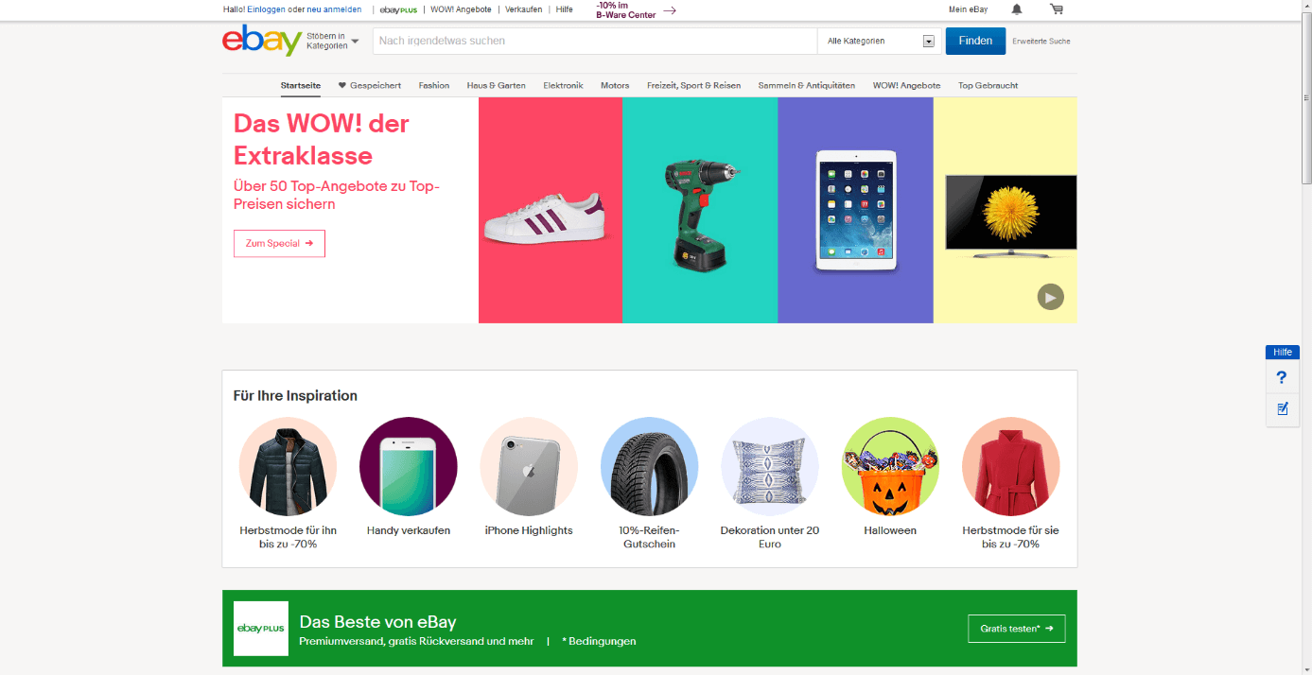Open the shopping cart
This screenshot has width=1312, height=675.
click(x=1057, y=9)
